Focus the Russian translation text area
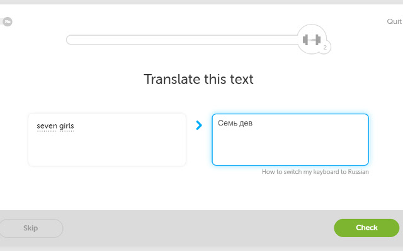Viewport: 403px width, 251px height. click(x=290, y=139)
